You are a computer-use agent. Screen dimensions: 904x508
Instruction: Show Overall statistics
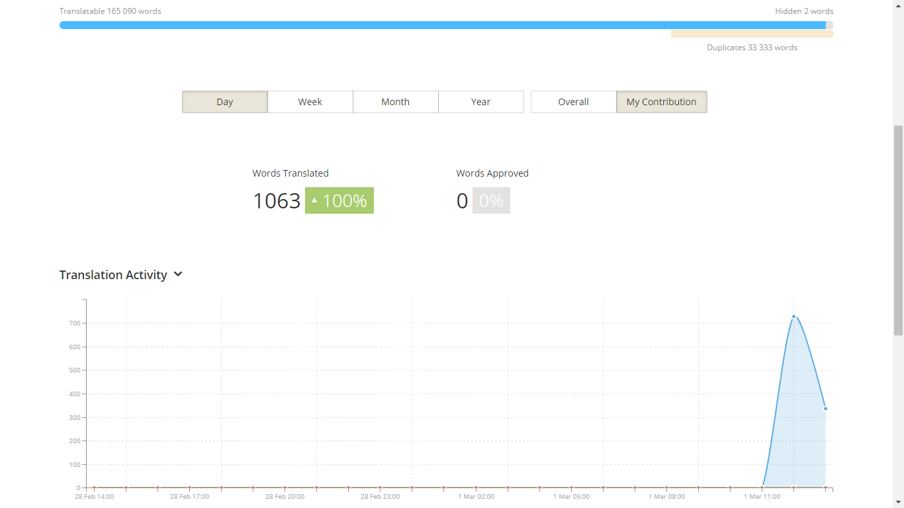(x=574, y=102)
